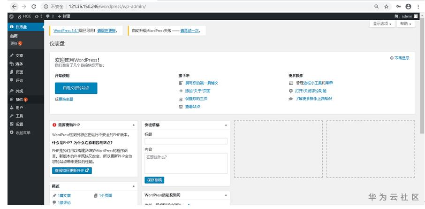Select 首页 under the dashboard menu

point(14,36)
